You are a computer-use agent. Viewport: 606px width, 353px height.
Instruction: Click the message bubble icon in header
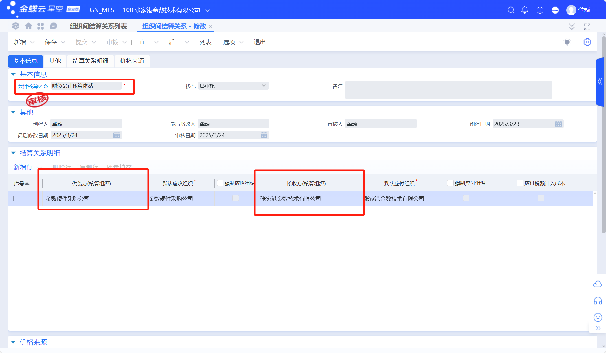(x=555, y=10)
